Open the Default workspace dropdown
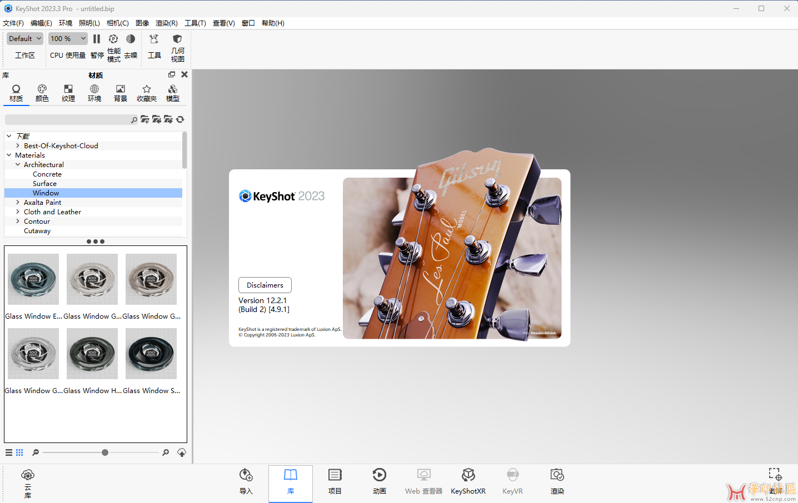Screen dimensions: 798x503 25,38
